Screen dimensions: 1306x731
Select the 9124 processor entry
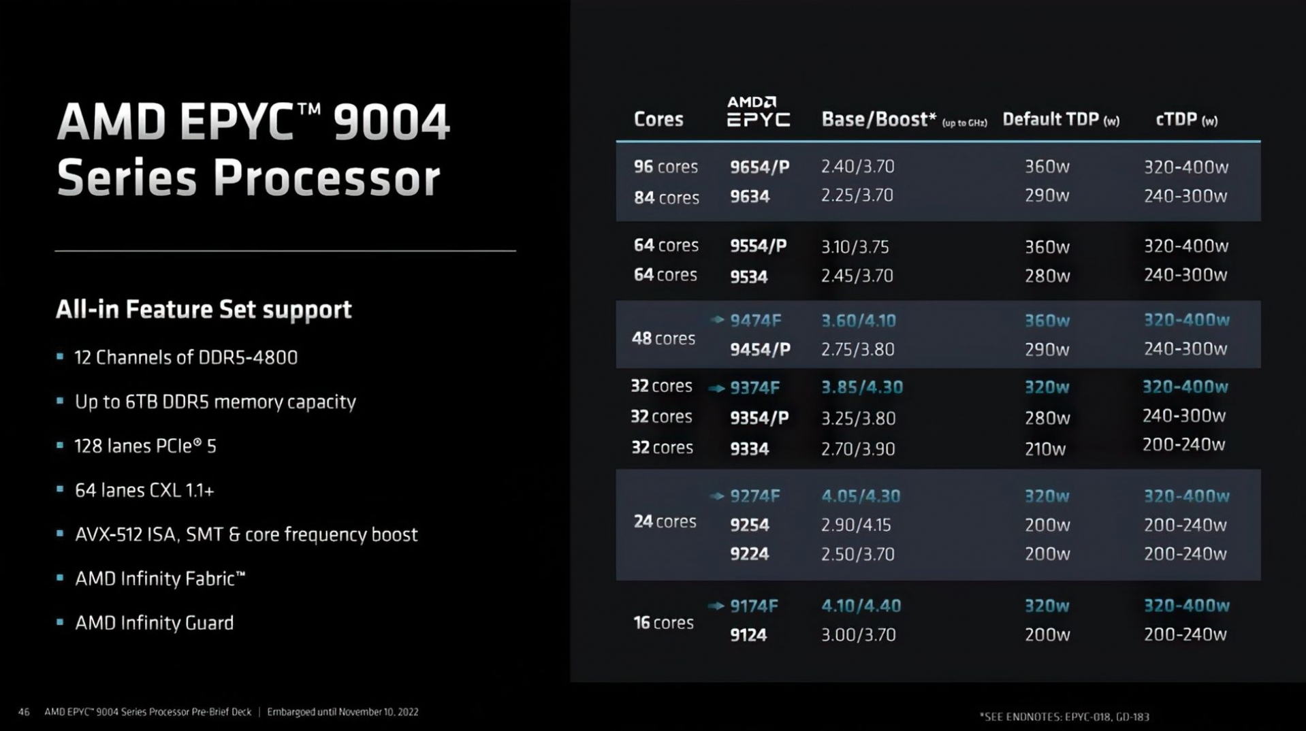[x=748, y=635]
